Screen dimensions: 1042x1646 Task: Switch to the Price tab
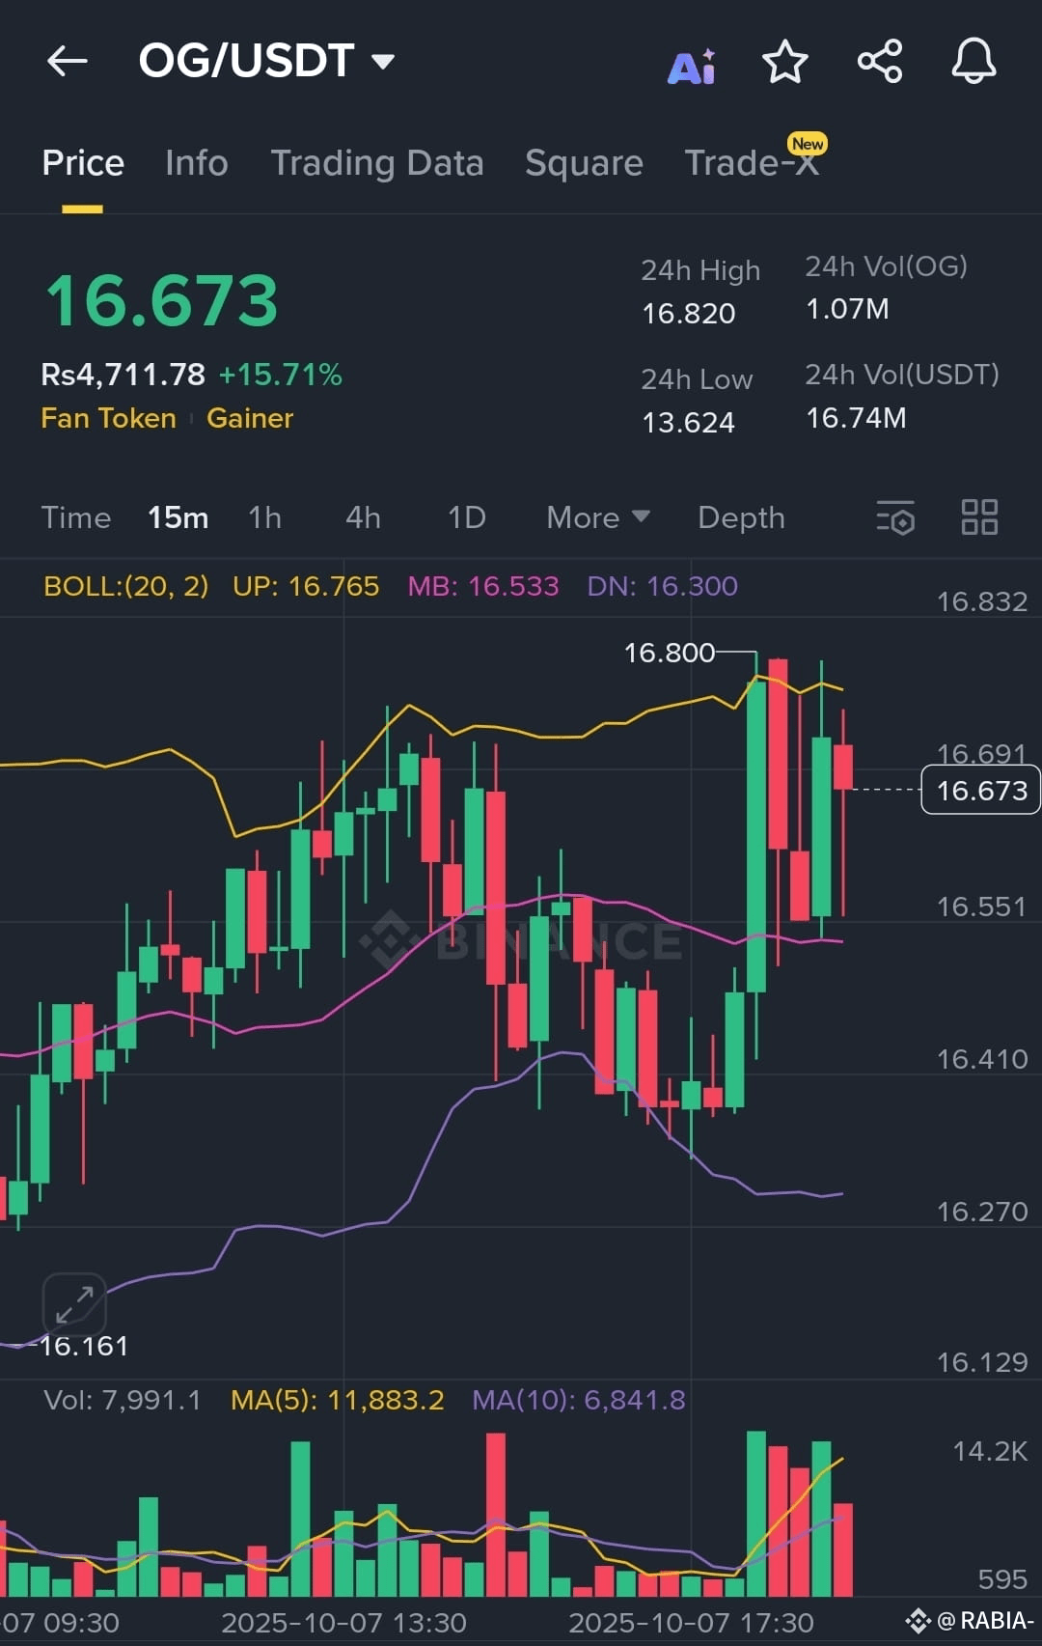[83, 163]
